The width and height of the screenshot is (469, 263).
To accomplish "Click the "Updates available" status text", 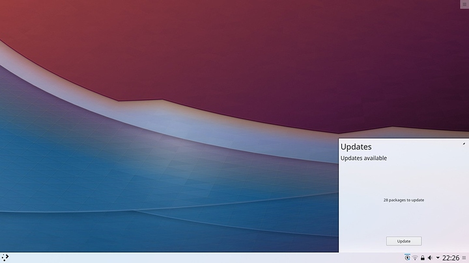I will tap(363, 158).
